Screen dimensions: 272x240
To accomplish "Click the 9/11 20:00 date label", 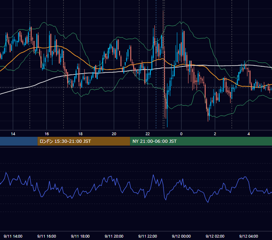I will pyautogui.click(x=114, y=236).
